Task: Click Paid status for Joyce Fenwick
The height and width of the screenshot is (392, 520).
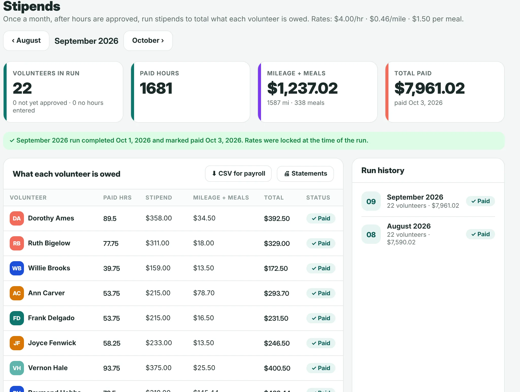Action: point(321,343)
